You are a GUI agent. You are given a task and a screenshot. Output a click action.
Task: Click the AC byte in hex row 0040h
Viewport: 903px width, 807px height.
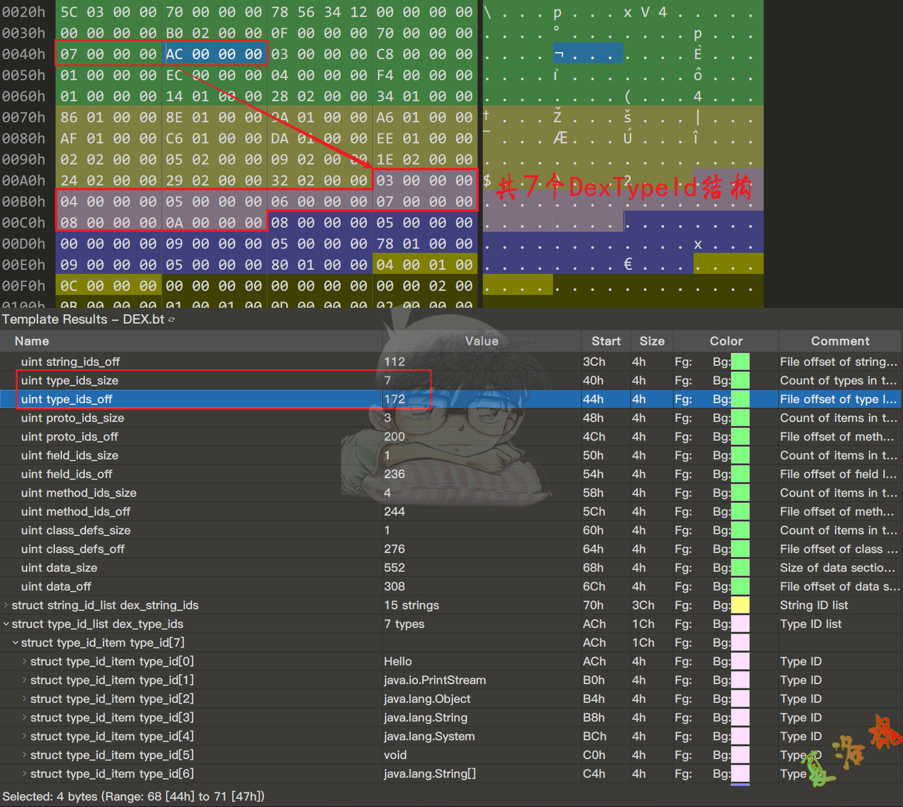click(174, 54)
